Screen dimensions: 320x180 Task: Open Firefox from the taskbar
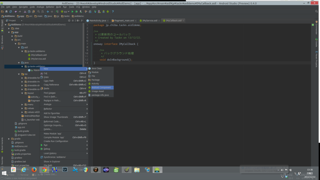click(x=34, y=170)
